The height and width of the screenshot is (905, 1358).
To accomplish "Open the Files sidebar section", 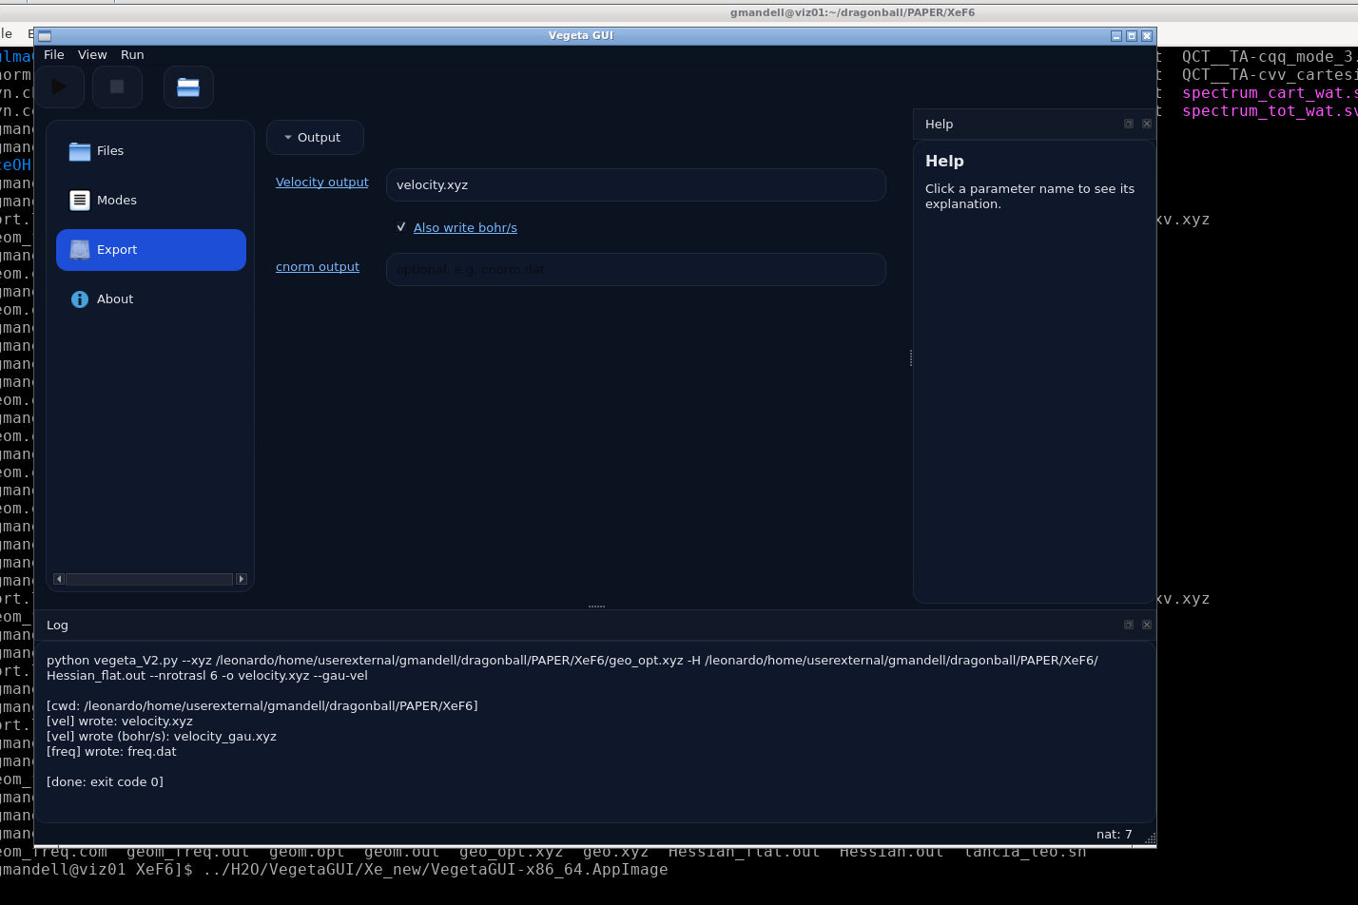I will [151, 150].
